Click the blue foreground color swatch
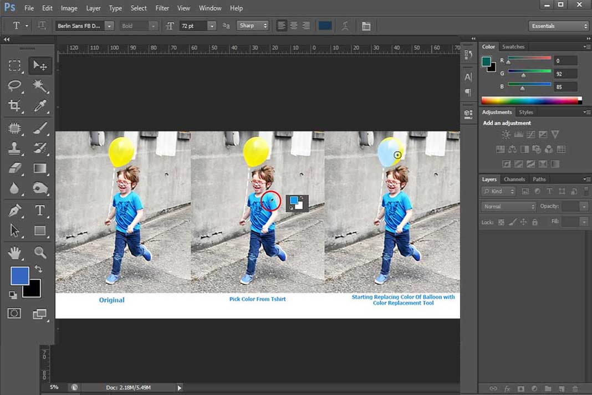Image resolution: width=592 pixels, height=395 pixels. pyautogui.click(x=21, y=276)
